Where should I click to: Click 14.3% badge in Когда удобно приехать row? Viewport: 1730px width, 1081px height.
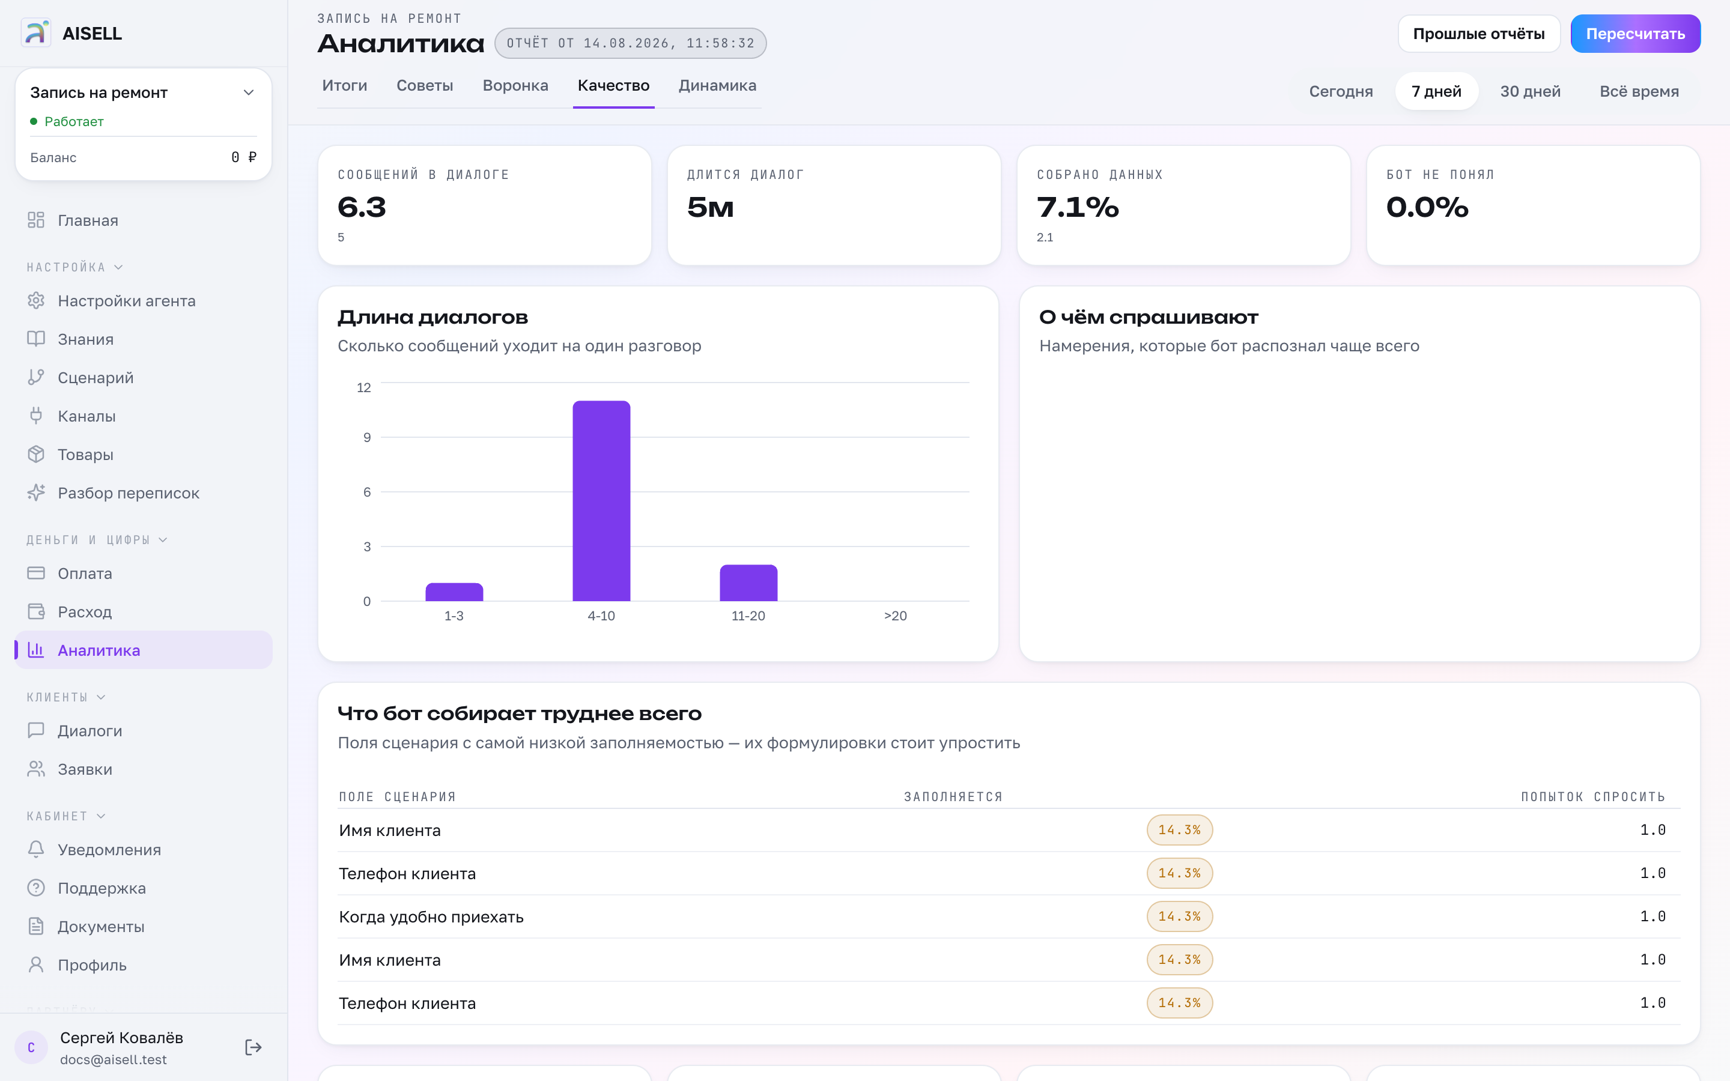click(1180, 916)
